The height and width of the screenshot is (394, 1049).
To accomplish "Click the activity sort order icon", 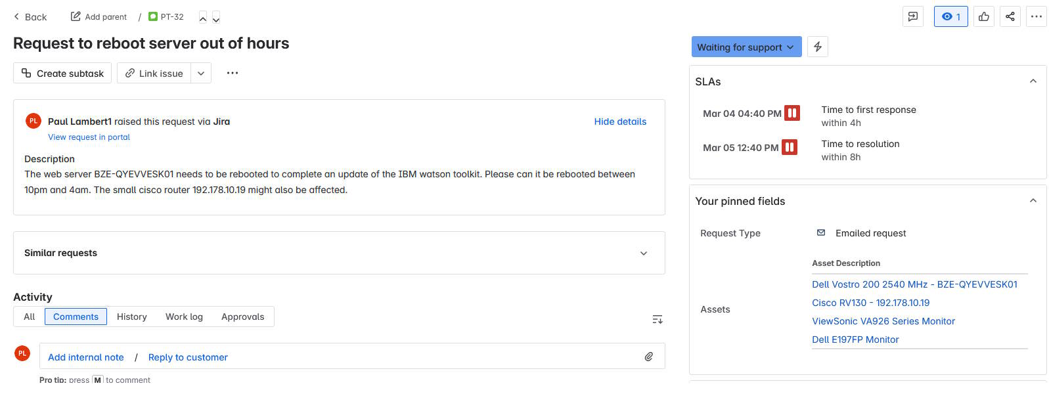I will [x=657, y=319].
